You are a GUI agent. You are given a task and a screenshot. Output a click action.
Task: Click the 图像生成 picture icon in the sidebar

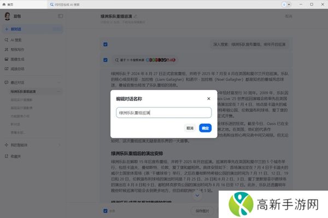[6, 59]
